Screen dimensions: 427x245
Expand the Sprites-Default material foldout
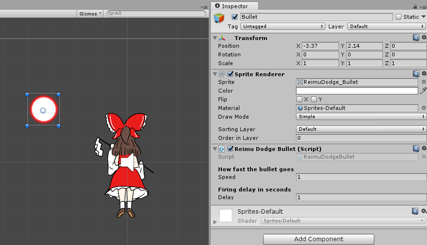[215, 222]
